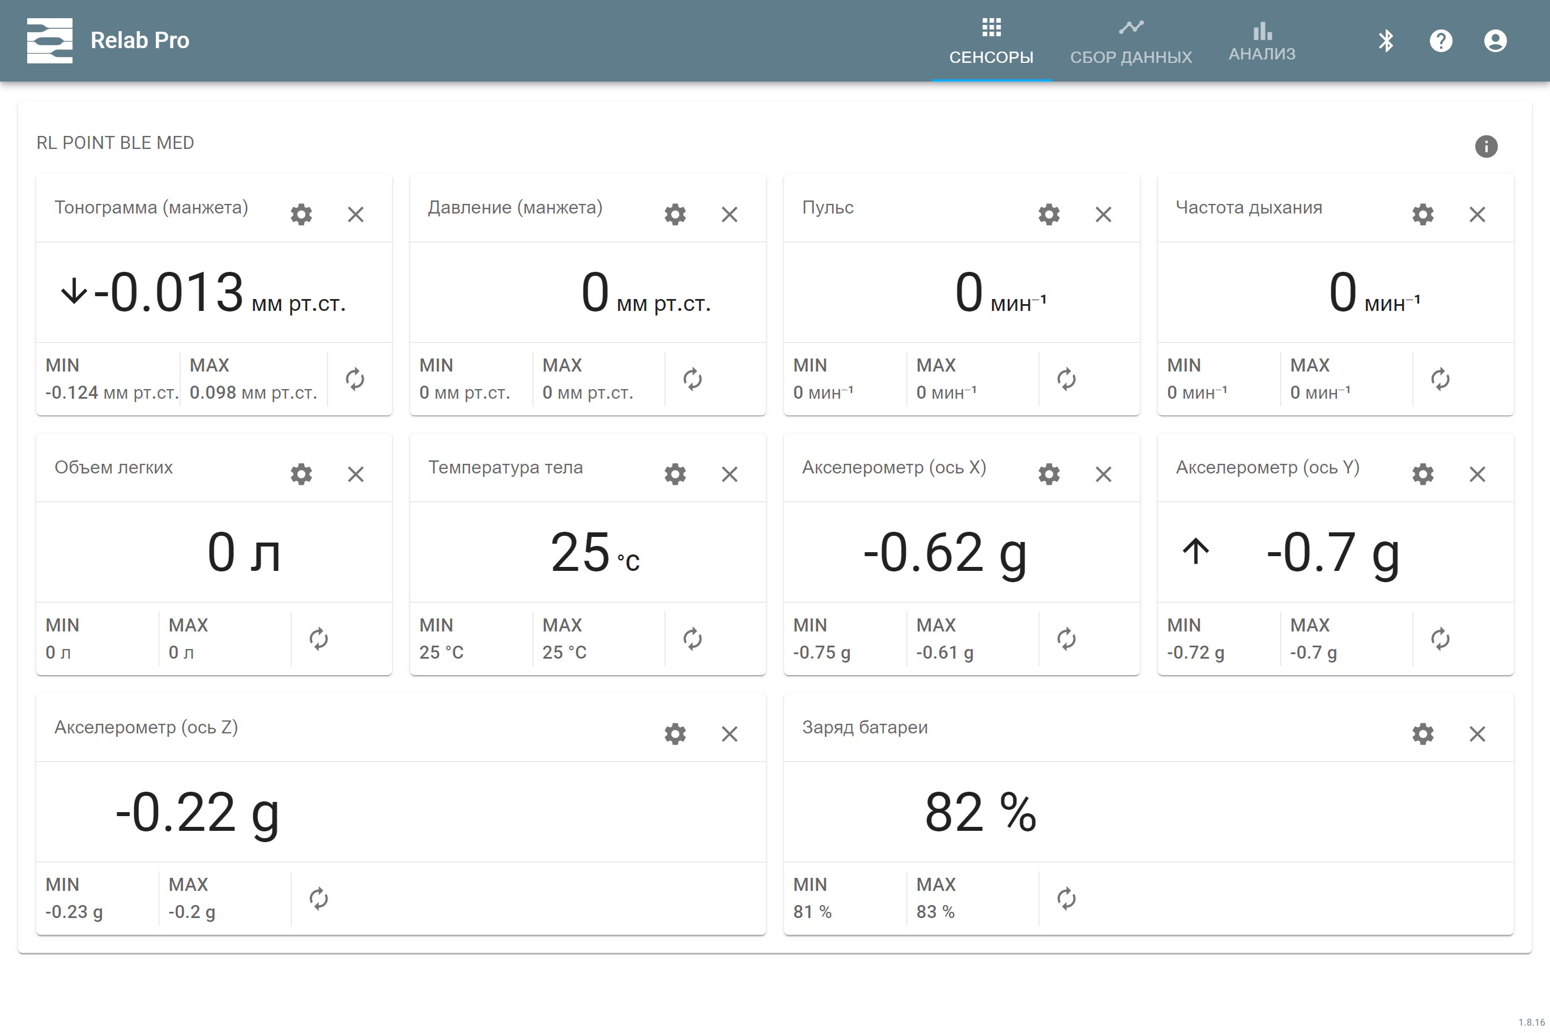1550x1033 pixels.
Task: Remove the Давление (манжета) sensor card
Action: 729,214
